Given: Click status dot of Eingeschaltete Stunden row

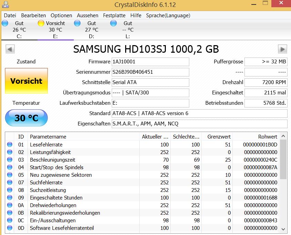Looking at the screenshot, I should point(10,198).
